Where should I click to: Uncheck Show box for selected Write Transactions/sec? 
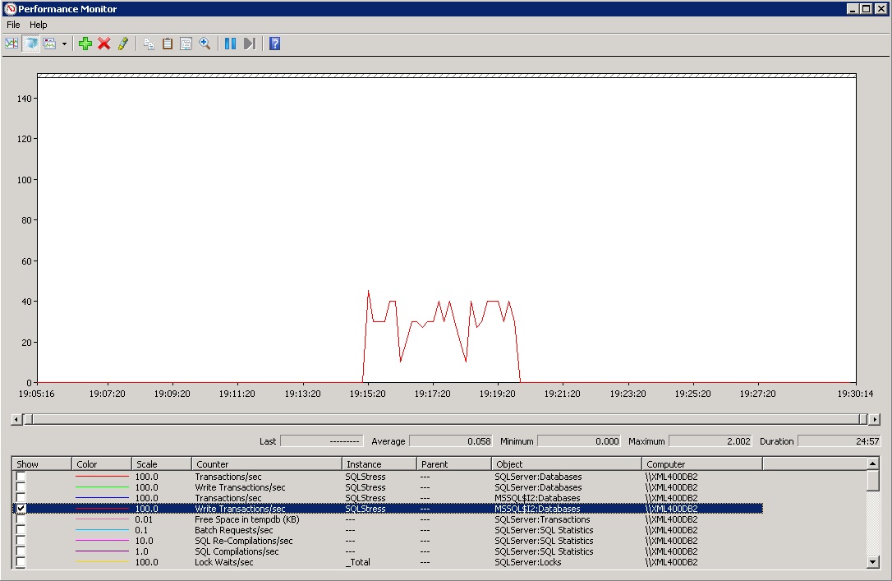pos(21,509)
